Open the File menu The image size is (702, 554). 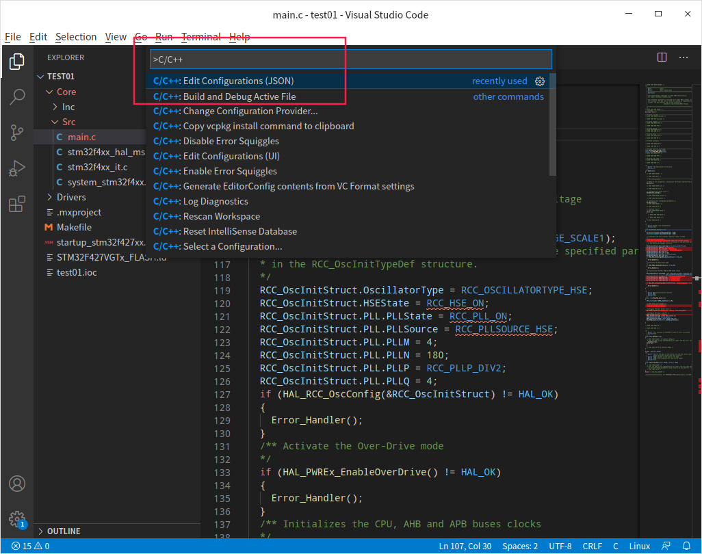(12, 37)
